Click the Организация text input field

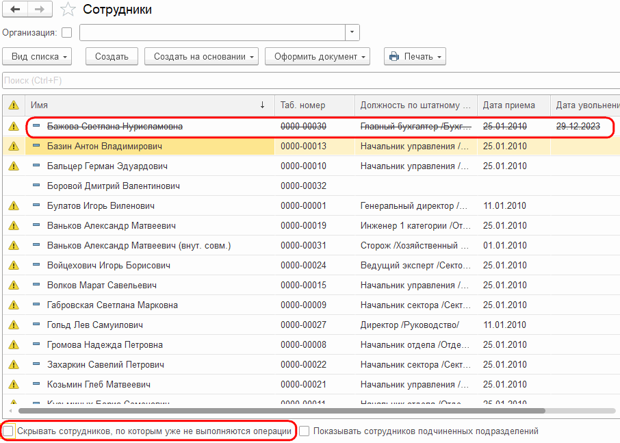[x=213, y=32]
